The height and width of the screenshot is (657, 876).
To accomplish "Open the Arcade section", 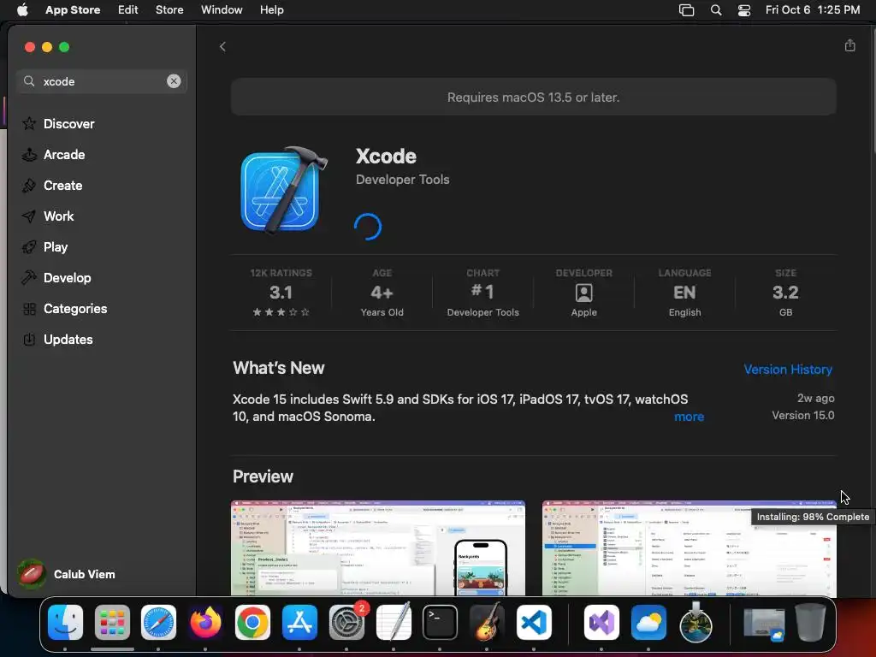I will [64, 154].
